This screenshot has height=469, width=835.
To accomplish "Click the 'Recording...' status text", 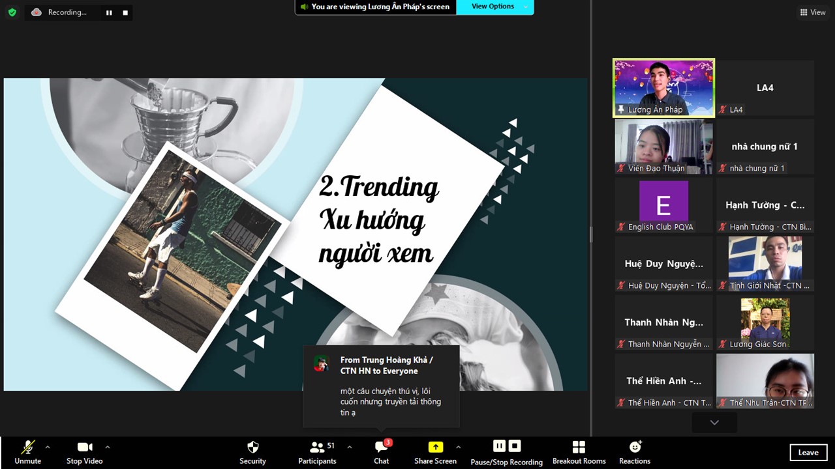I will tap(67, 12).
